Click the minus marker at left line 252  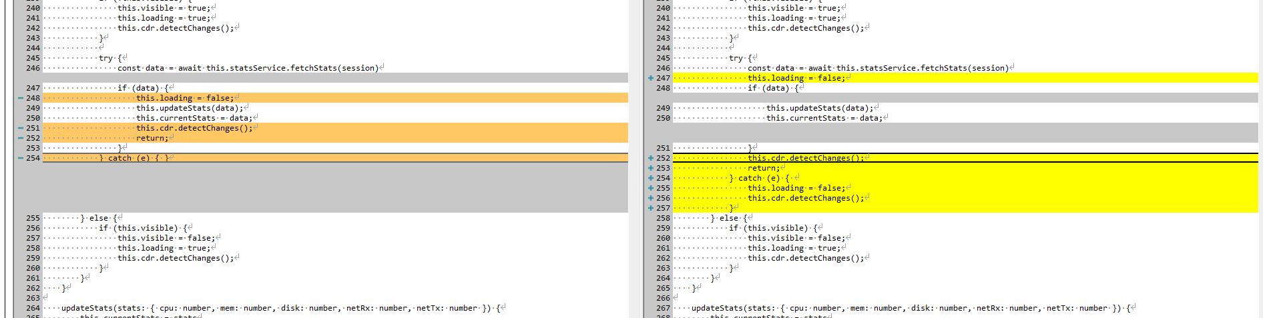pos(20,138)
